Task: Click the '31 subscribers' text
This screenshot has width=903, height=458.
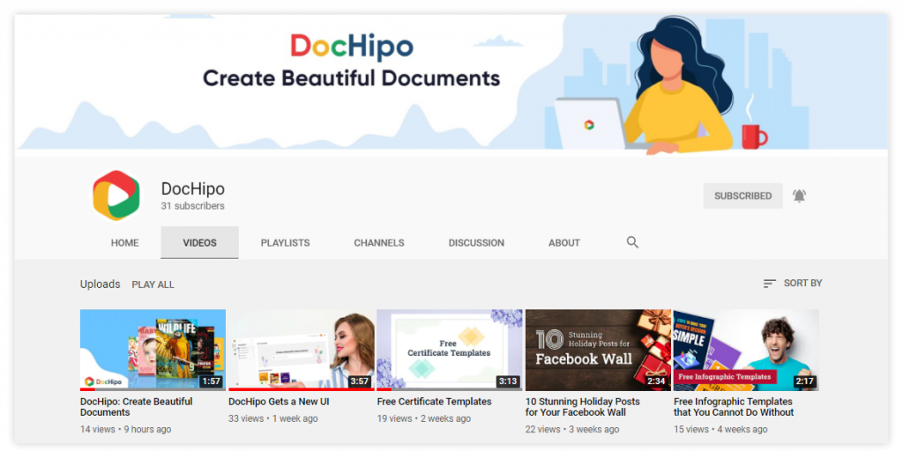Action: tap(193, 206)
